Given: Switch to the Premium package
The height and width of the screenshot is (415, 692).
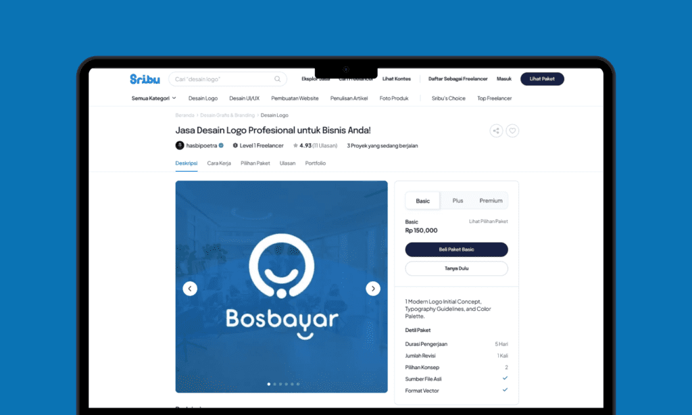Looking at the screenshot, I should tap(491, 201).
